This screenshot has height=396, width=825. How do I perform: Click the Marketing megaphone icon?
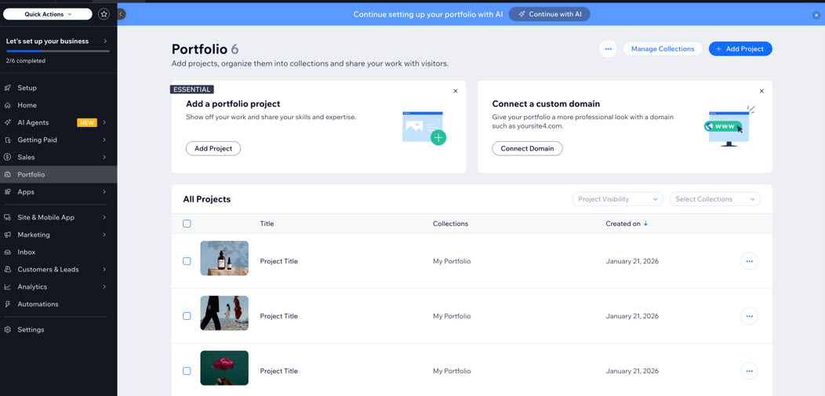coord(7,234)
